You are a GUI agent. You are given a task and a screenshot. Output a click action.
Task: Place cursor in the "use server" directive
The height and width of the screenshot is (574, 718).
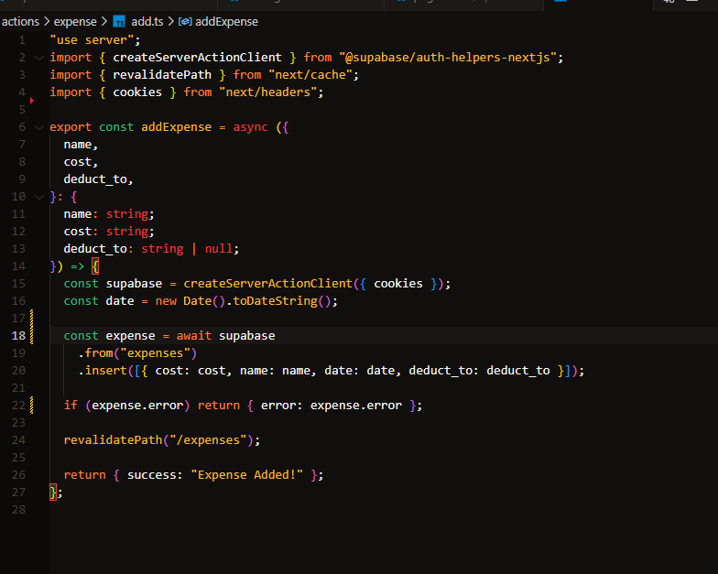coord(95,40)
